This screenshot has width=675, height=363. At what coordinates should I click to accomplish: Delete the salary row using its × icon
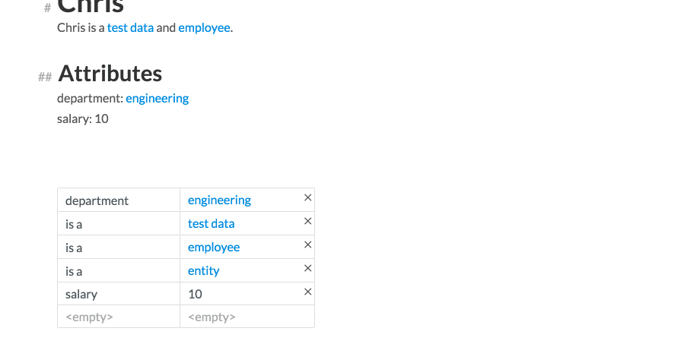point(308,292)
